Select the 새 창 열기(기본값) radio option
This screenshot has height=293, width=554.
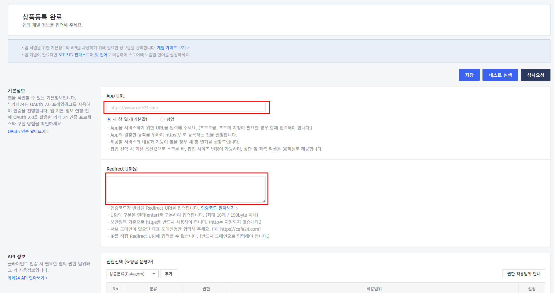tap(109, 119)
